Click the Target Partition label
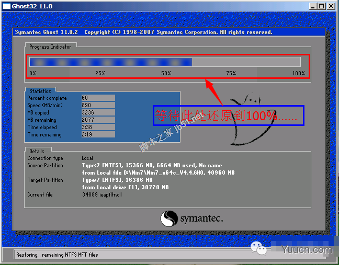The height and width of the screenshot is (265, 339). [x=45, y=180]
